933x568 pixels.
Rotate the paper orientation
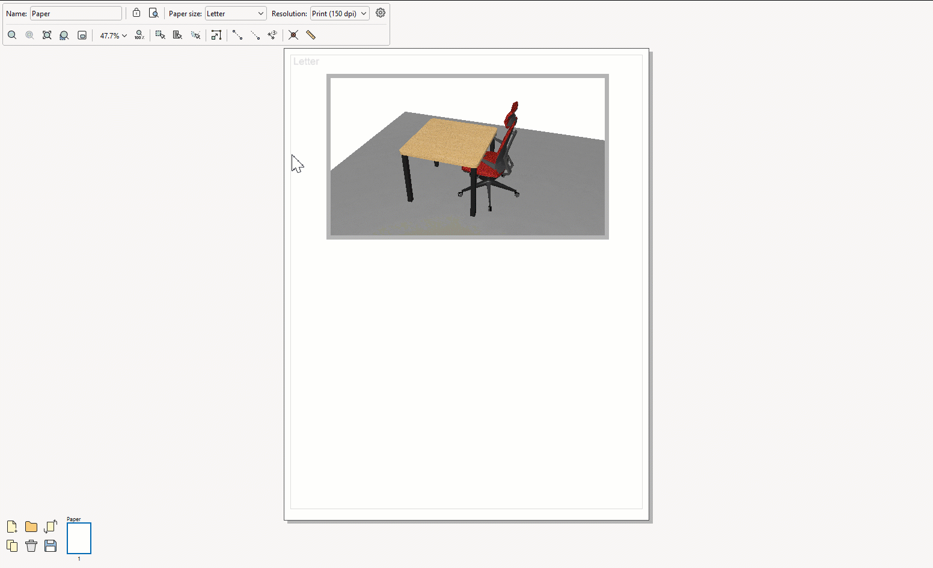(x=50, y=527)
